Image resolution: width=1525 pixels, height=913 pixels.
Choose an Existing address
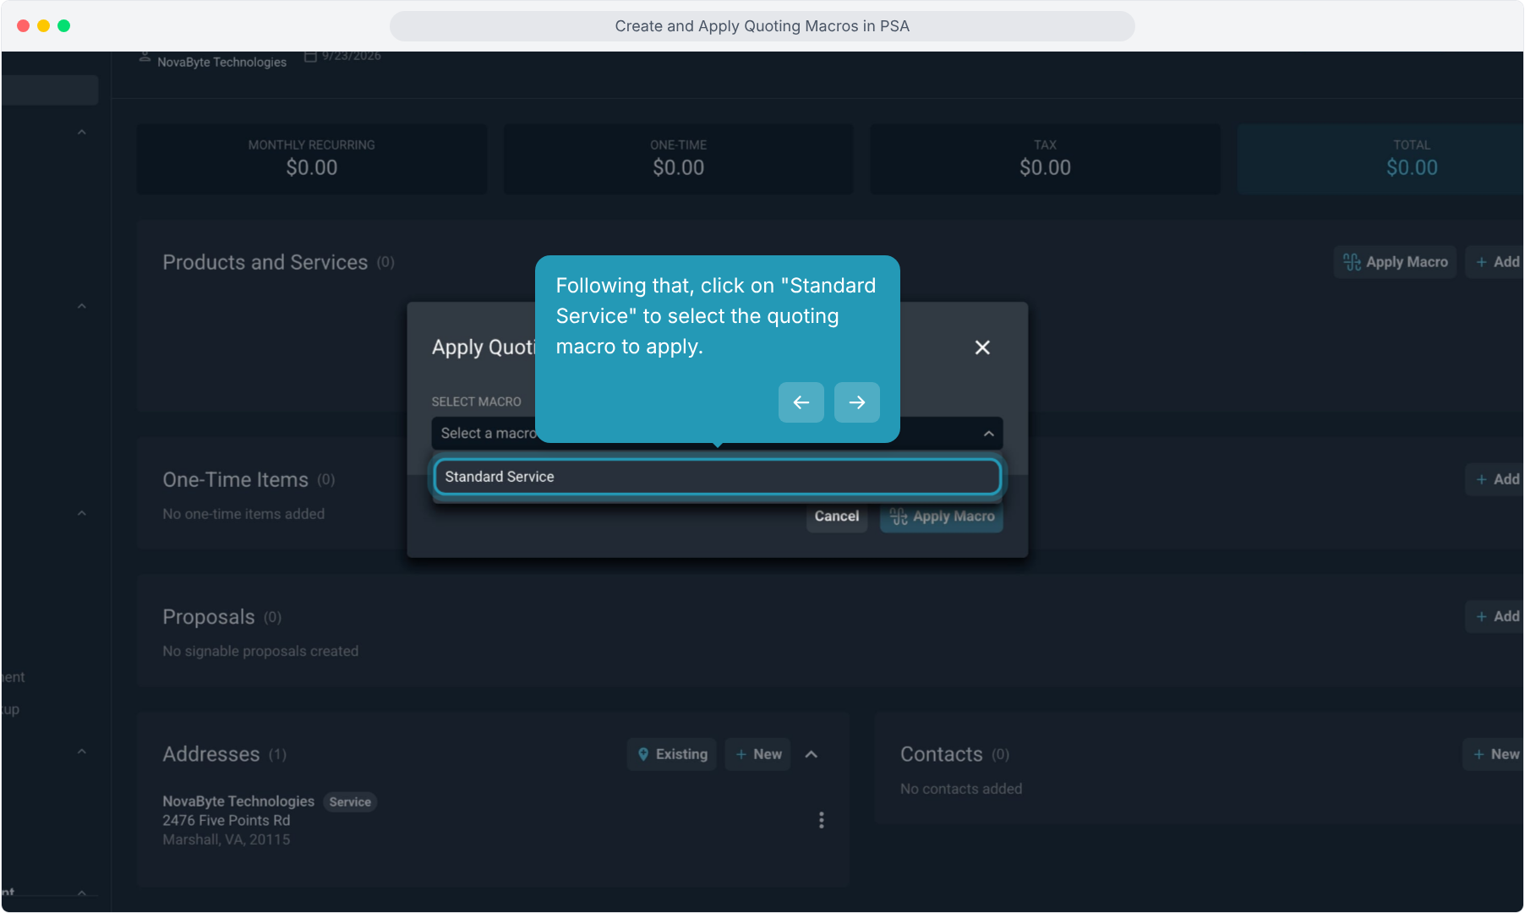pos(672,754)
